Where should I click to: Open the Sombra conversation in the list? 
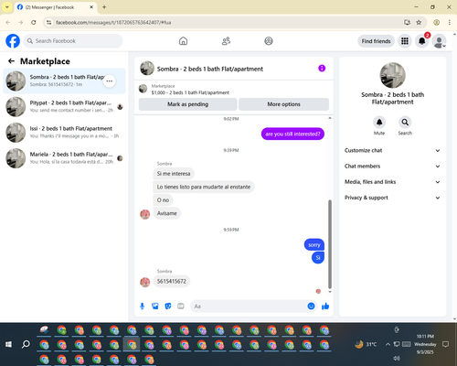point(64,81)
